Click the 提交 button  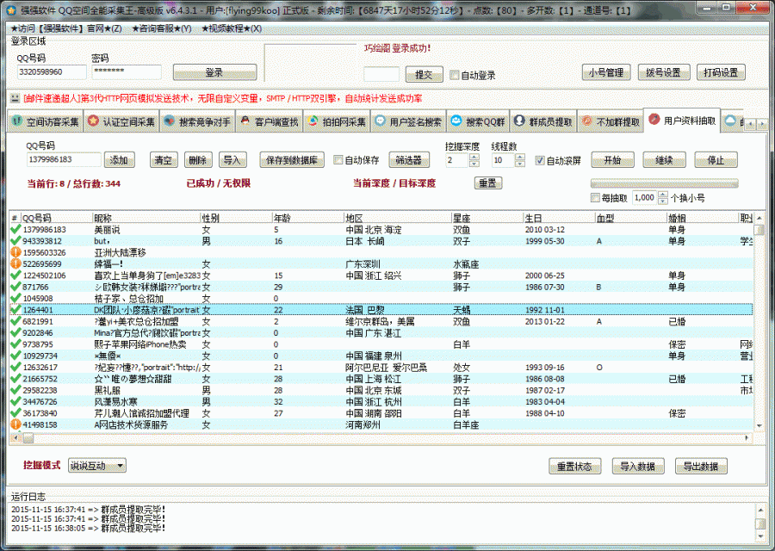[424, 75]
